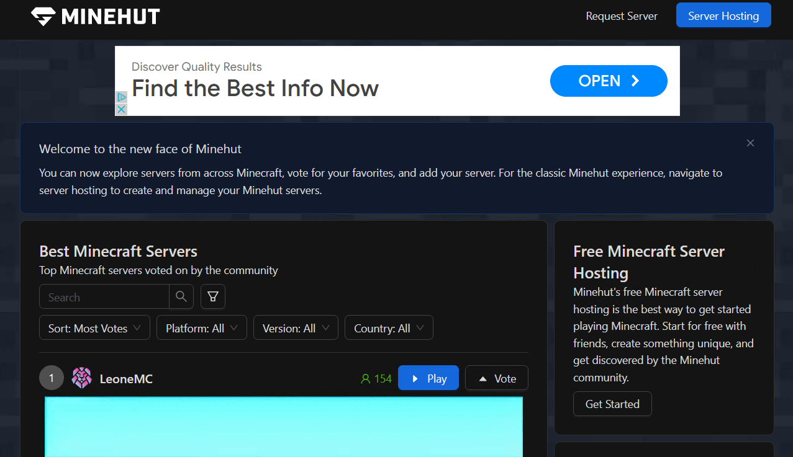Click the LeoneMC server avatar icon
Viewport: 793px width, 457px height.
81,378
